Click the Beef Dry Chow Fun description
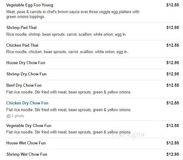Screen dimensions: 183x160 click(69, 92)
